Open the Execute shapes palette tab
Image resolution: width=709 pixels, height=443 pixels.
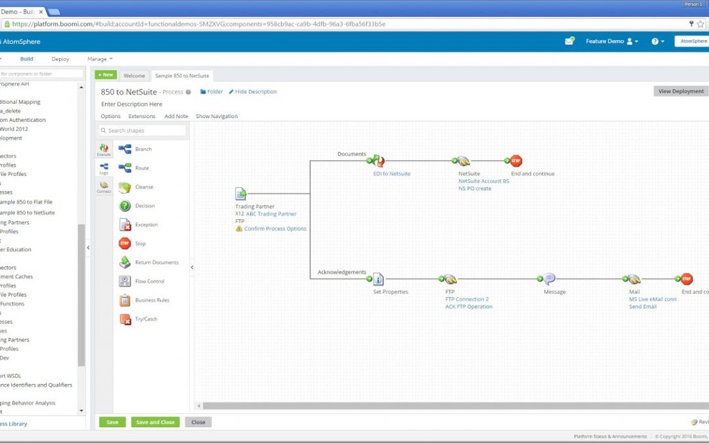[x=104, y=150]
